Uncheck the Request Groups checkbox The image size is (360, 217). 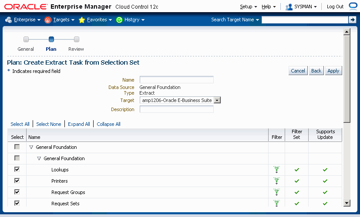tap(17, 192)
